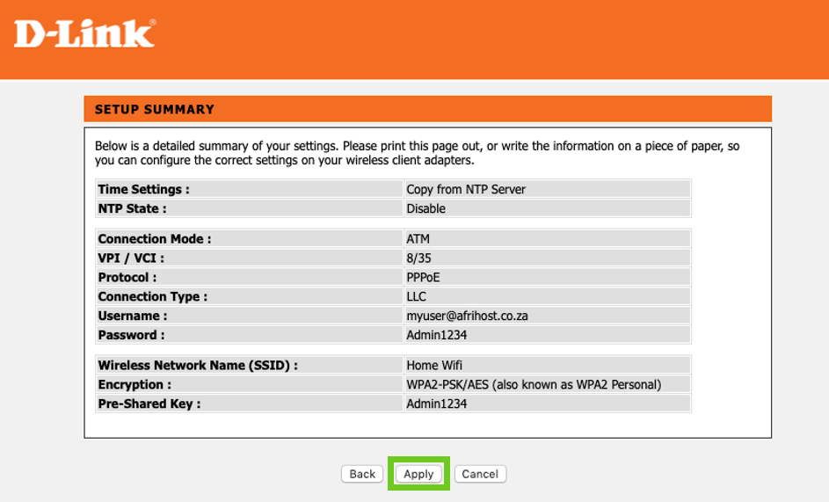
Task: Select the PPPoE protocol value
Action: [x=423, y=278]
